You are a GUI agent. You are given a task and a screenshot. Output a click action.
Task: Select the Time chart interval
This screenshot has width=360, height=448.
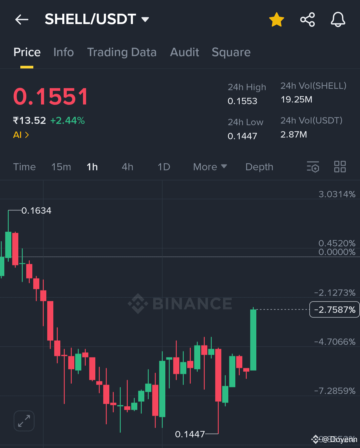point(24,167)
